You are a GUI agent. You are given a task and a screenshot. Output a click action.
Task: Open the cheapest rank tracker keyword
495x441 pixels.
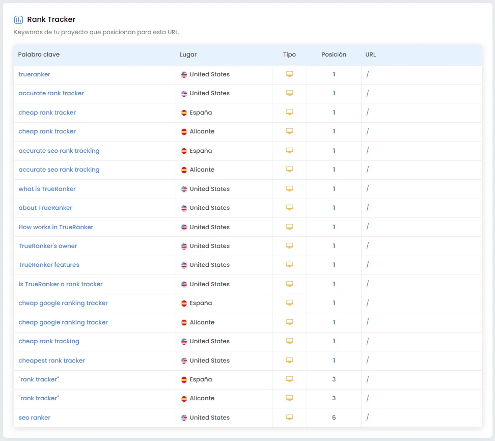52,361
